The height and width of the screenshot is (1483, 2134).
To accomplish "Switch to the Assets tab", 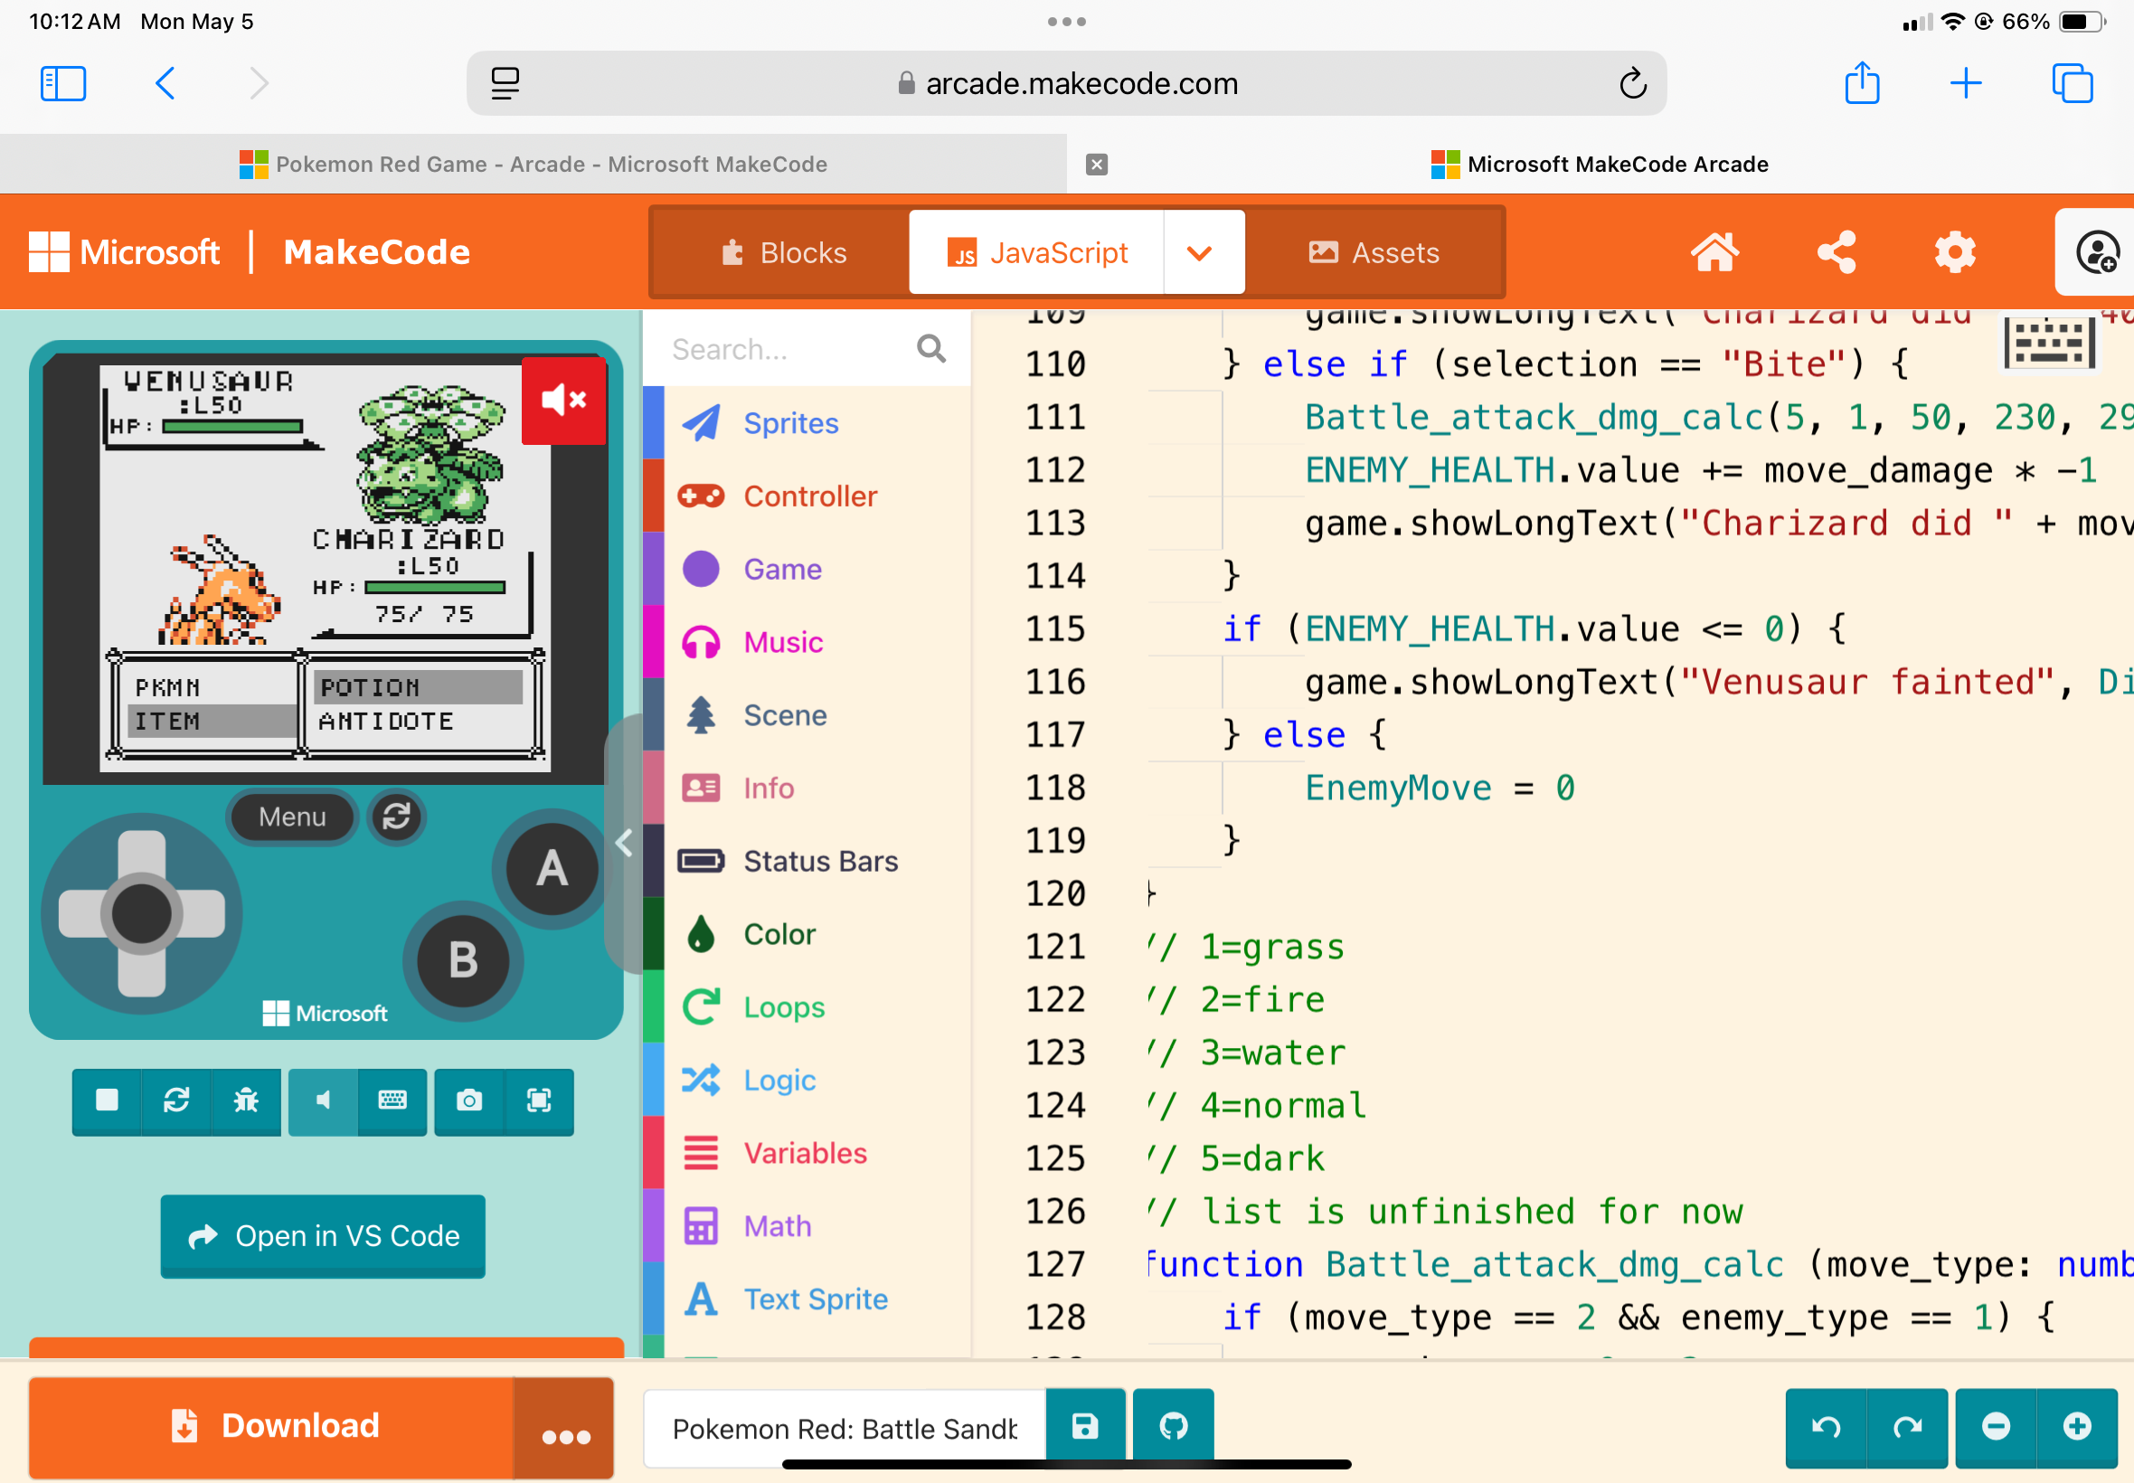I will [1374, 252].
